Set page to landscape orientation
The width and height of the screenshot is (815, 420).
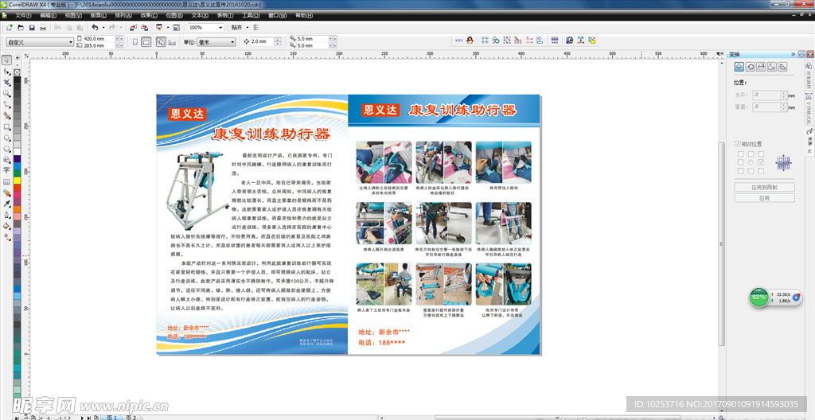(146, 42)
